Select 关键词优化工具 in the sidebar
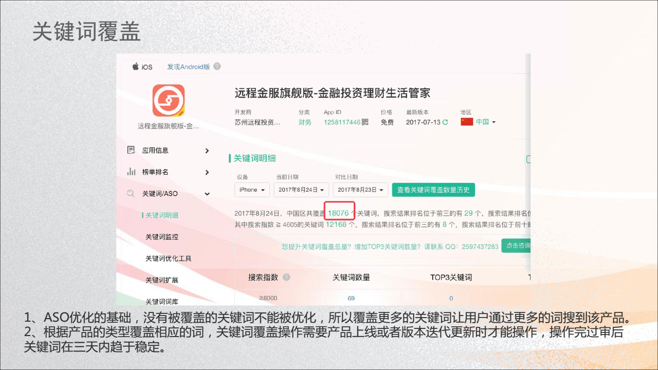Viewport: 658px width, 370px height. pos(168,258)
